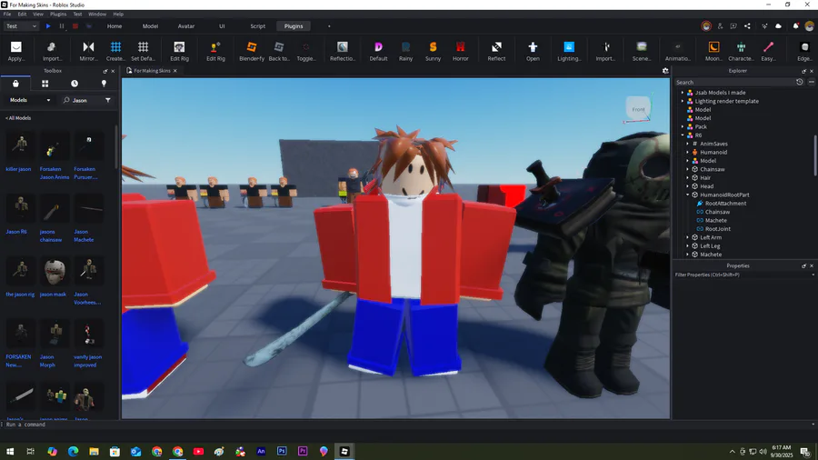Click the Blenderfy plugin icon
818x460 pixels.
click(x=252, y=47)
